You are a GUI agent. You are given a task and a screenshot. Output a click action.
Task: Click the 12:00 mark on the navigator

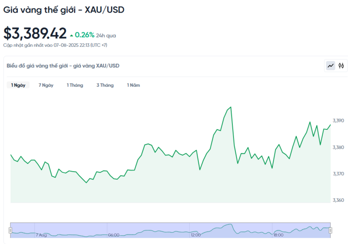click(196, 235)
